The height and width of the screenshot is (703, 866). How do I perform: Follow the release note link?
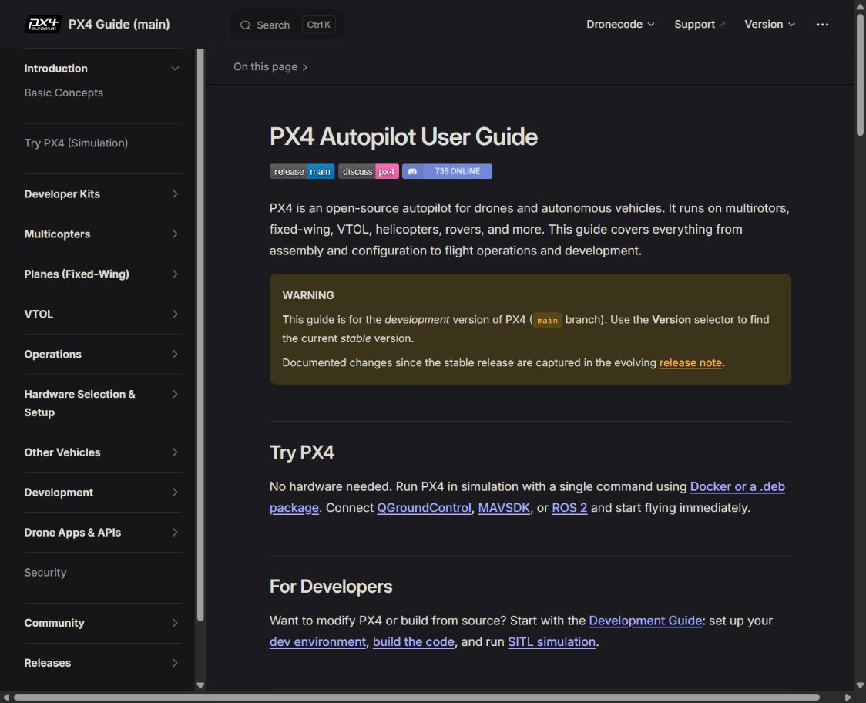click(690, 362)
